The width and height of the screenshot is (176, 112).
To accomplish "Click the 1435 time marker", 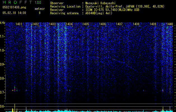I will coord(86,24).
